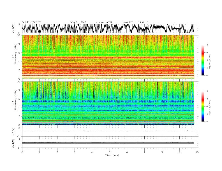
Task: Click the "6" tick on the time axis
Action: (127, 152)
